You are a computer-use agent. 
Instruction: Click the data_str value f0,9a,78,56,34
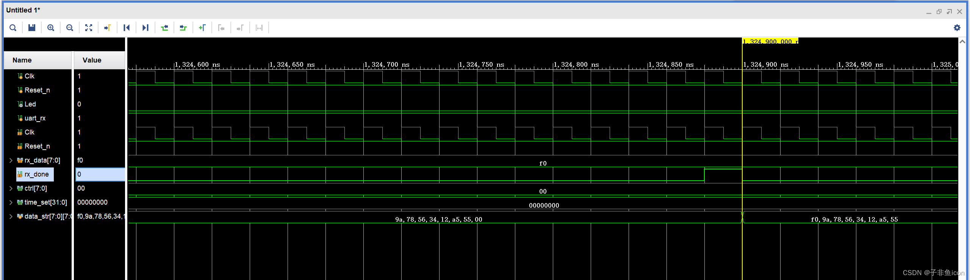100,216
